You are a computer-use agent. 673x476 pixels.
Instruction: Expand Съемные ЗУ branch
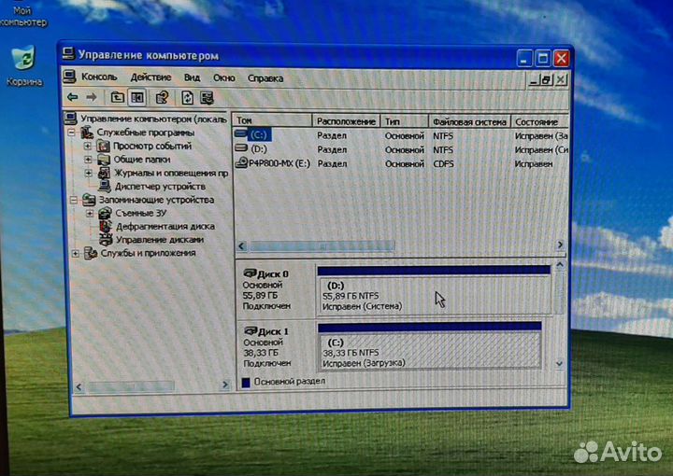tap(90, 214)
